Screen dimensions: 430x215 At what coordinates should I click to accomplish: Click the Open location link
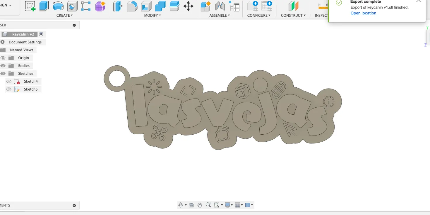tap(363, 13)
